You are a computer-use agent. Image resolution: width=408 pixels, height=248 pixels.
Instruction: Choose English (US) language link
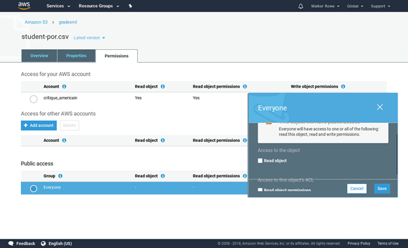(60, 243)
